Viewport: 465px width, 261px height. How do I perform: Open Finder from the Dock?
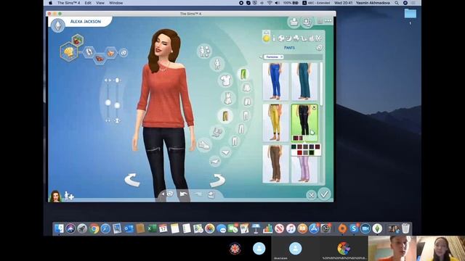59,229
